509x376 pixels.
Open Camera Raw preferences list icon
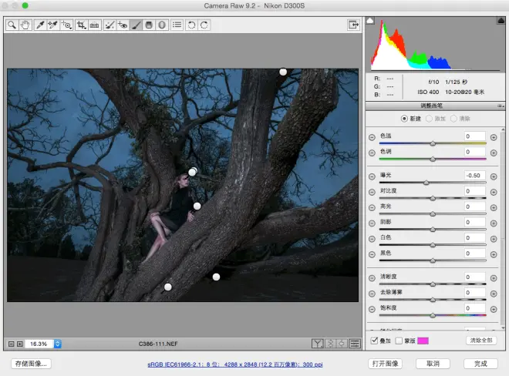(x=177, y=25)
